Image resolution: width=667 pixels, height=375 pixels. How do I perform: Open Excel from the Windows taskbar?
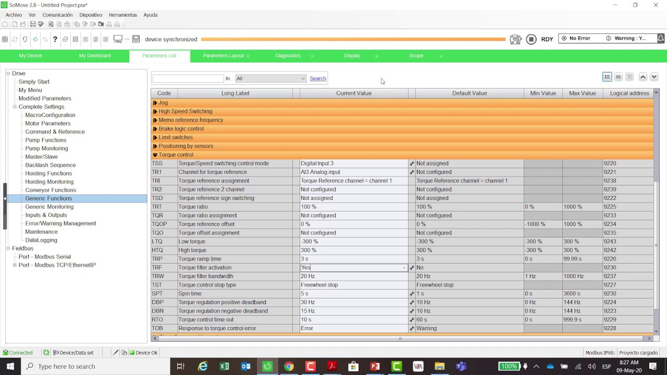point(224,366)
